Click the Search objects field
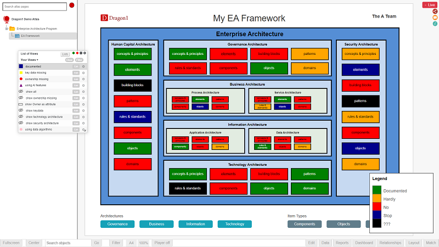 [x=68, y=243]
